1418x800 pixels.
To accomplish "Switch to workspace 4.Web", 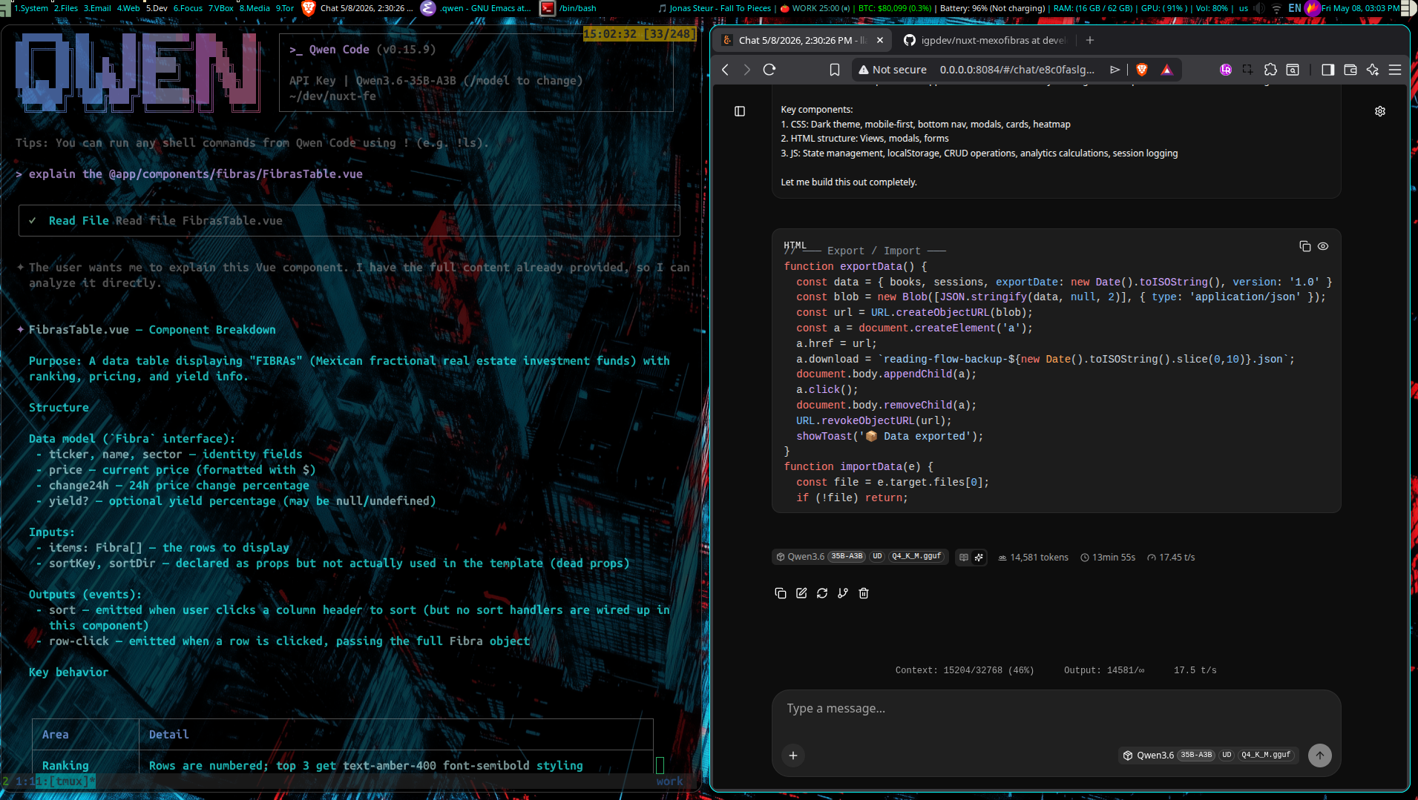I will pos(128,8).
